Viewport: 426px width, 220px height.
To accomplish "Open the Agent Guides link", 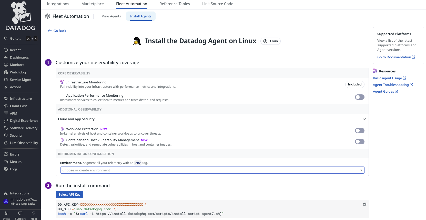I will coord(386,91).
